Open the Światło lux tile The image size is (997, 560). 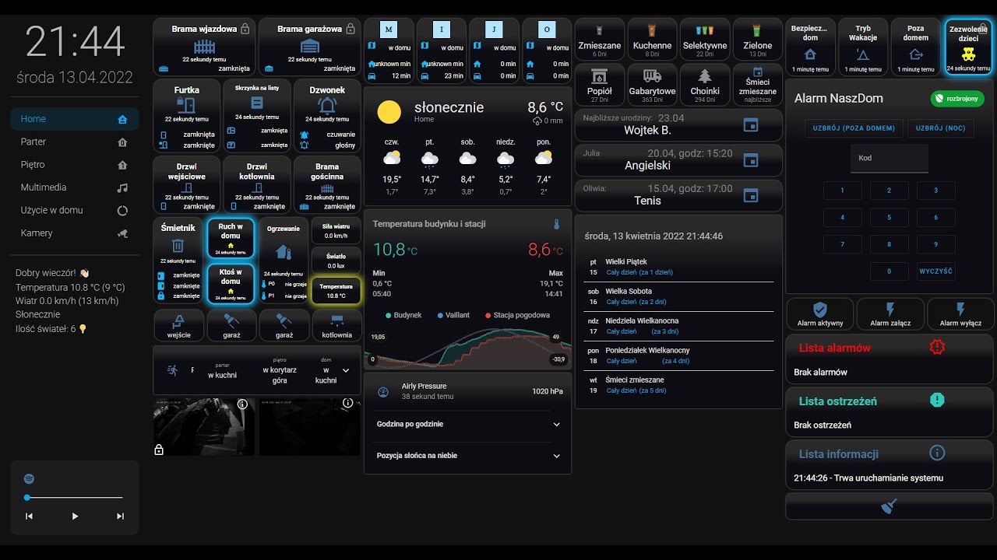click(x=336, y=261)
